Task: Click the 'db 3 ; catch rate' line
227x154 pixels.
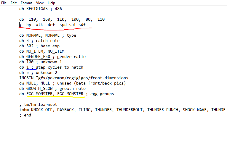Action: coord(39,41)
